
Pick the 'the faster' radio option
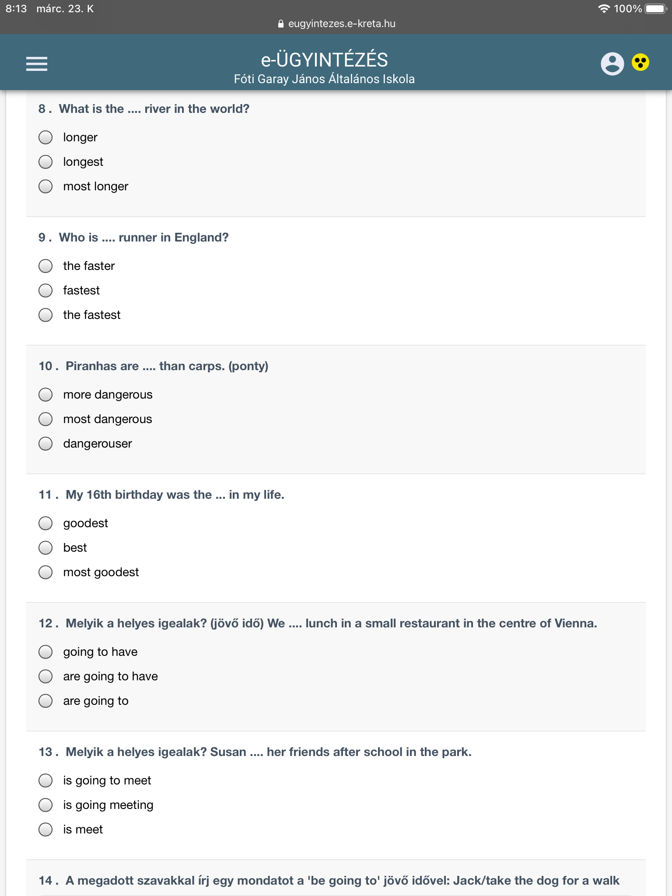(45, 266)
